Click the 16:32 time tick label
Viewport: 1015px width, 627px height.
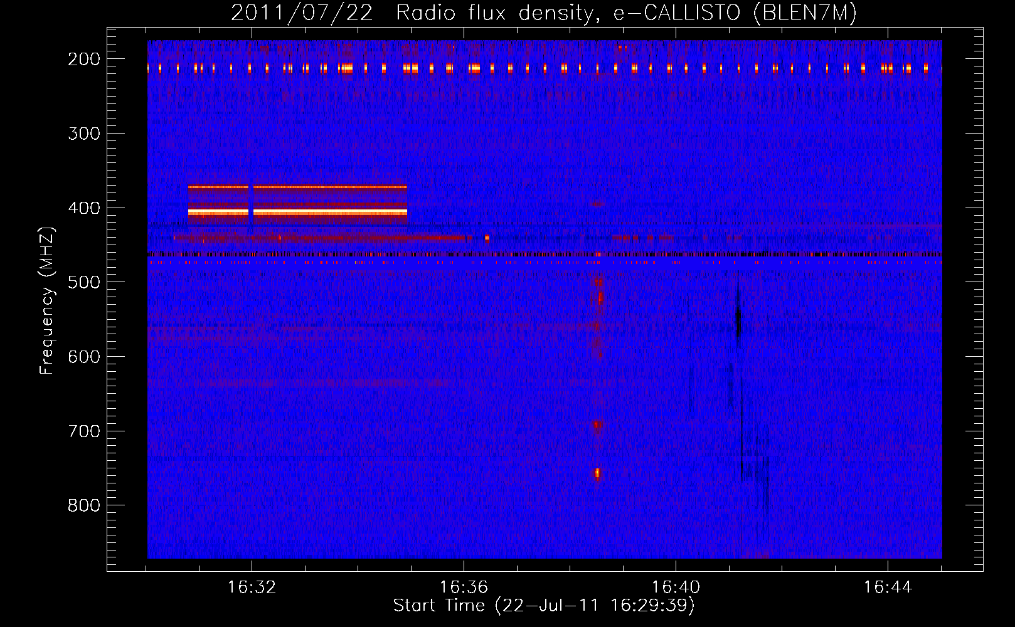252,587
